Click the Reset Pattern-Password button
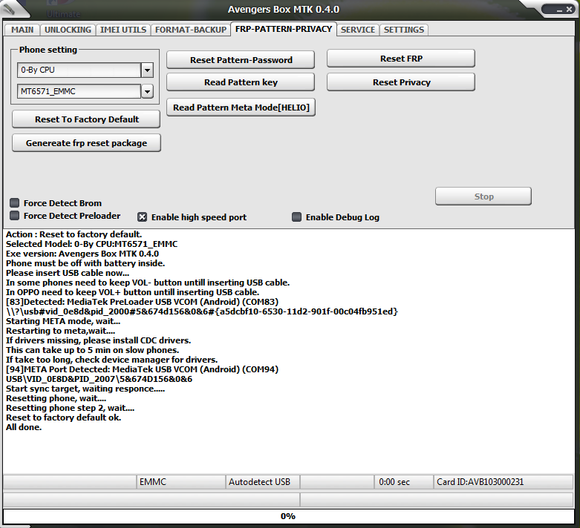 [x=241, y=60]
